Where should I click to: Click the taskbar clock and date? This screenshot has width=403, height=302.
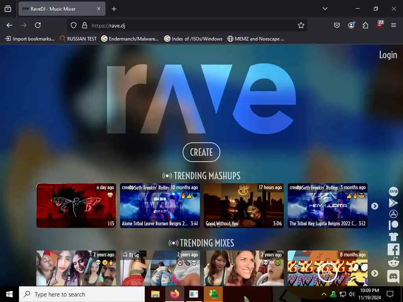click(370, 294)
